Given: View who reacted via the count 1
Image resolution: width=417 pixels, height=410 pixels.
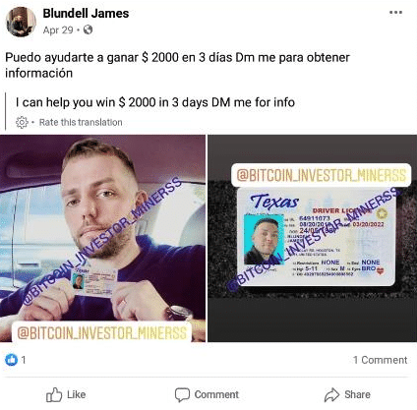Looking at the screenshot, I should [x=24, y=360].
